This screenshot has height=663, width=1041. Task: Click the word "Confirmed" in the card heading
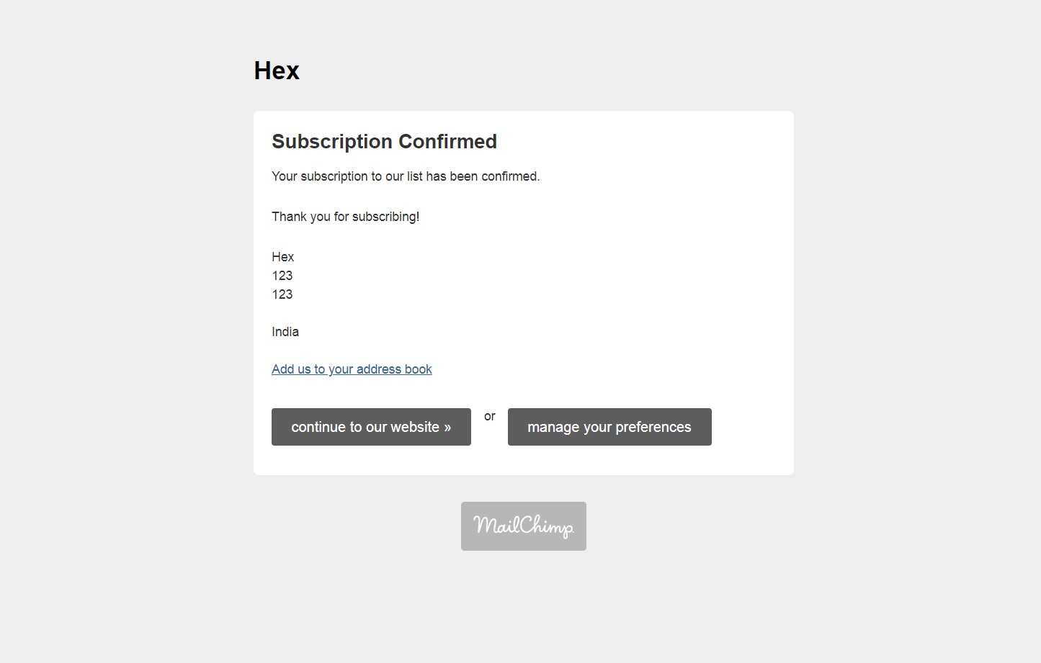click(447, 141)
